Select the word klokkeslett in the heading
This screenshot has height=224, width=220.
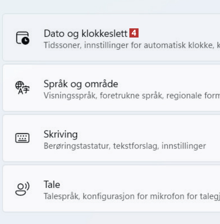pos(105,34)
